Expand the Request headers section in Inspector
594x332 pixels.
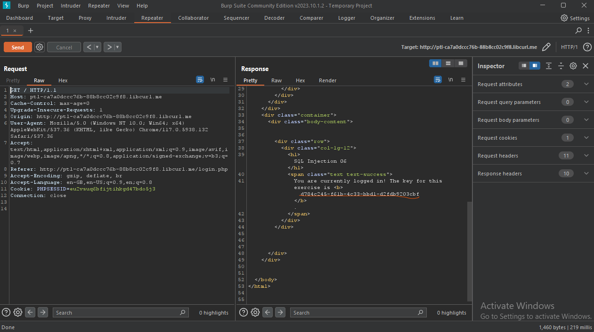pyautogui.click(x=586, y=156)
